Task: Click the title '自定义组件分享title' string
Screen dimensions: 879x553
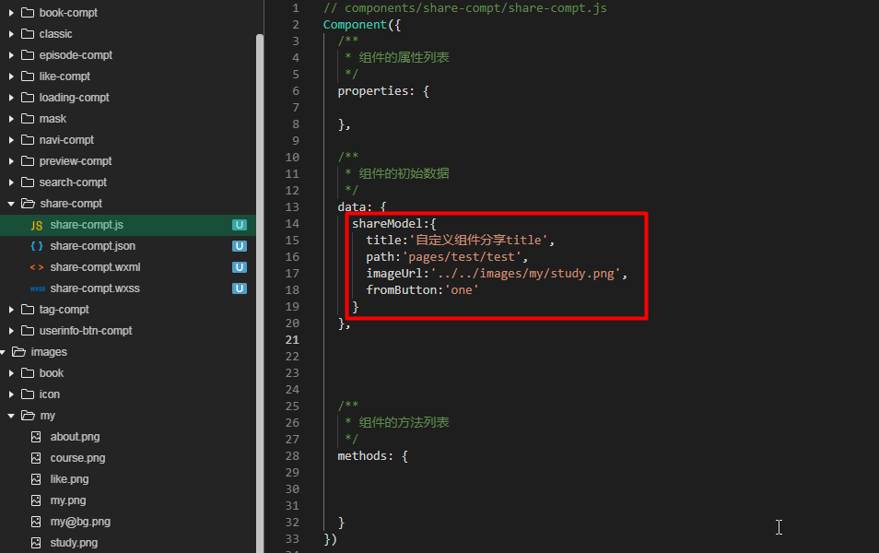Action: [479, 240]
